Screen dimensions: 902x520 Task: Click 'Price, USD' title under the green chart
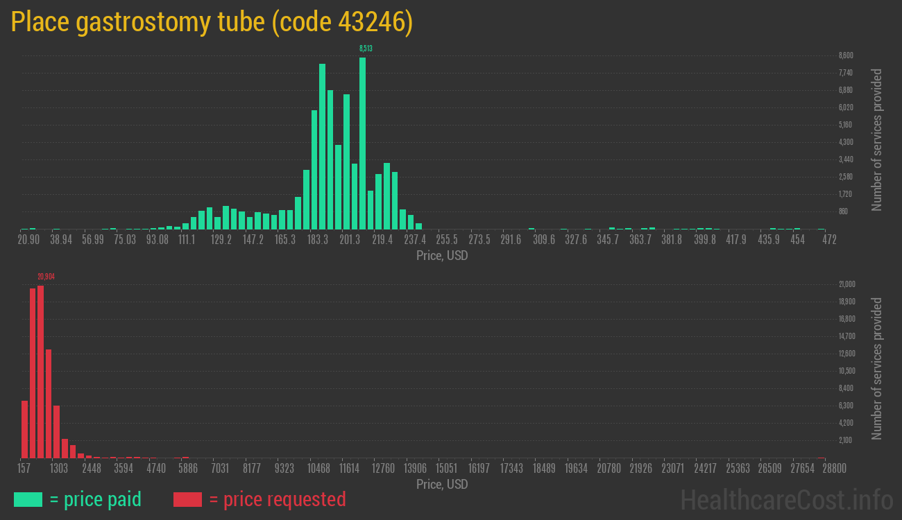pos(442,256)
